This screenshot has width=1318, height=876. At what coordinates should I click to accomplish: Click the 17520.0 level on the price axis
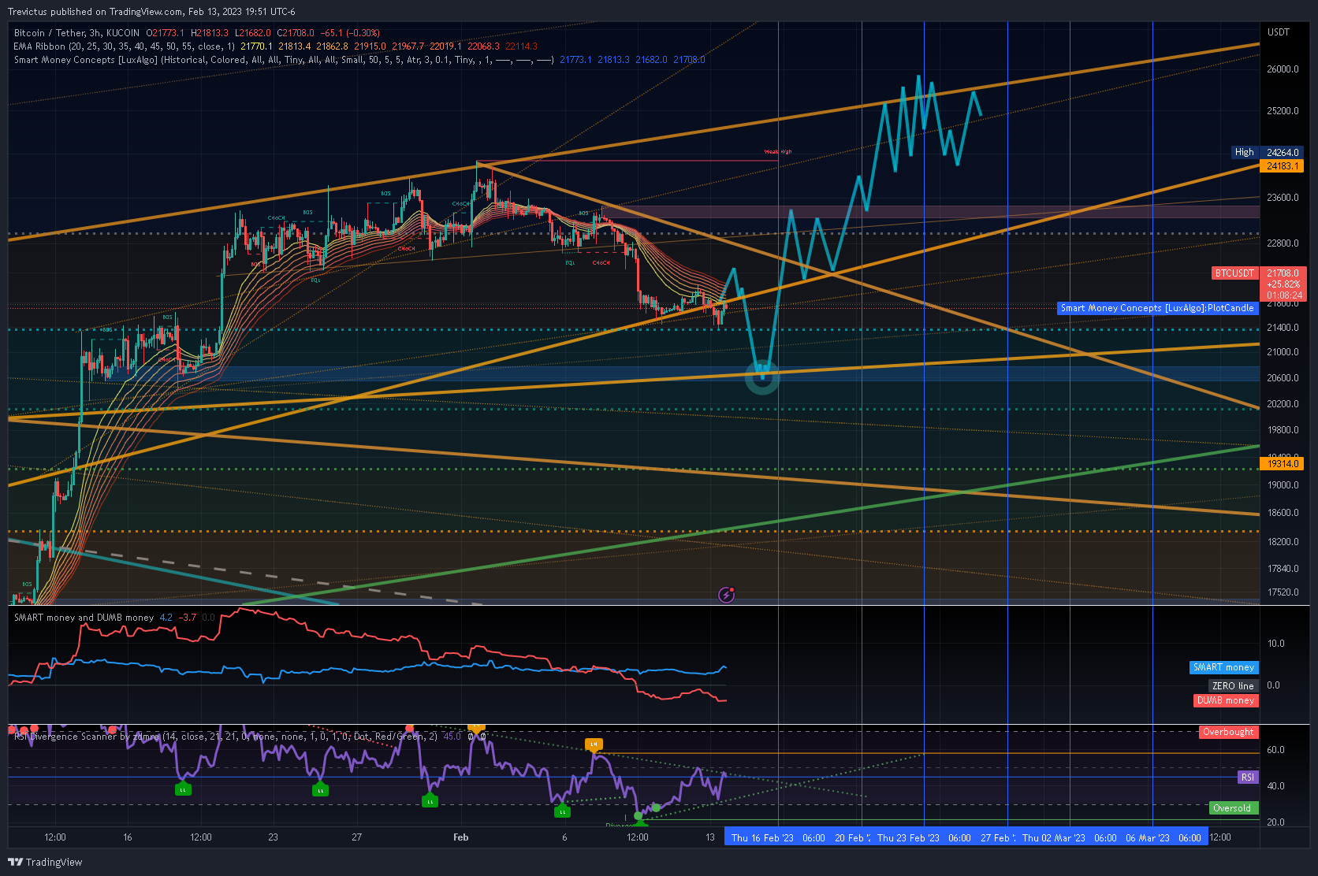[x=1283, y=592]
